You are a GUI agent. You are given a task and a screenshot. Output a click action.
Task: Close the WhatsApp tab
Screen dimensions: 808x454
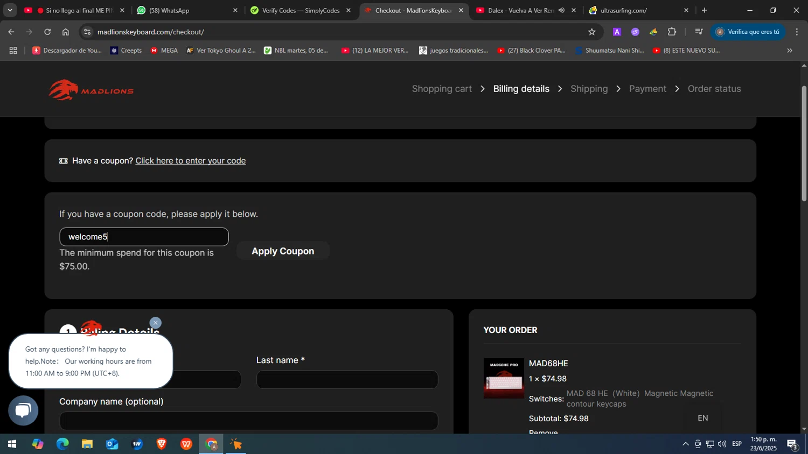point(235,10)
